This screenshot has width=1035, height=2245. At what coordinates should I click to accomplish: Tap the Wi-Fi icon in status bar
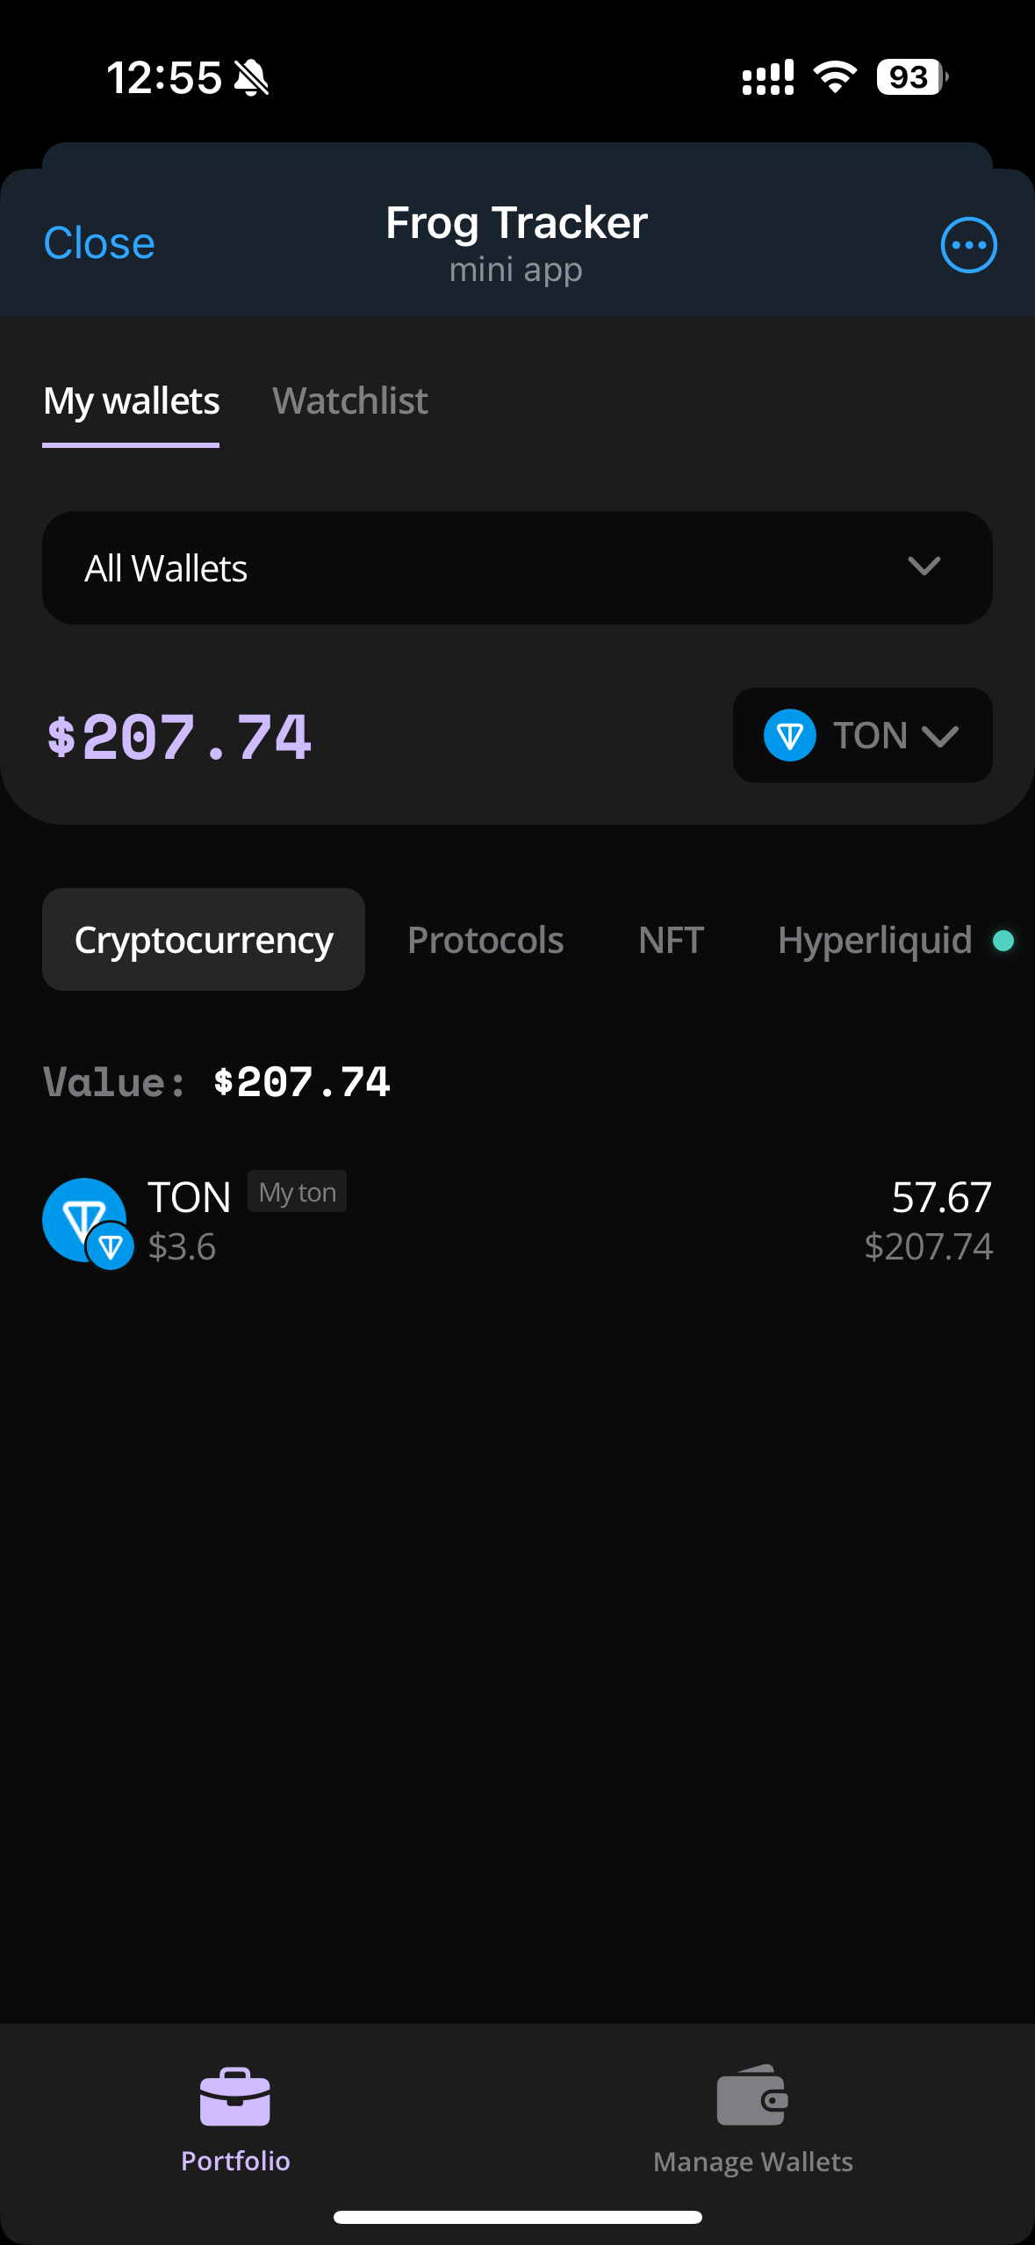835,77
